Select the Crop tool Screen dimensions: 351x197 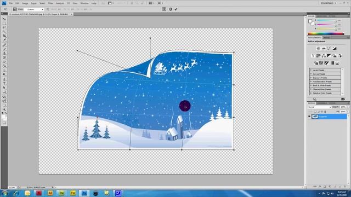click(4, 36)
